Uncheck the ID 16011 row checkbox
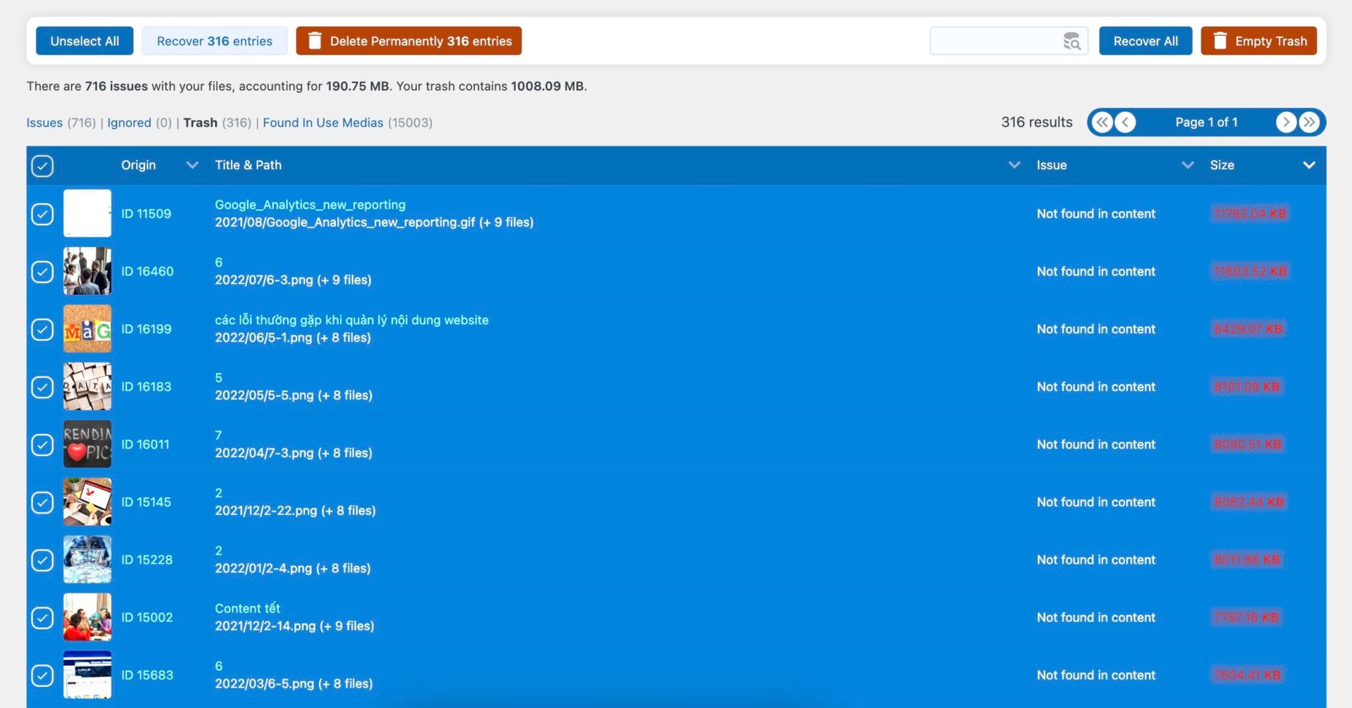Viewport: 1352px width, 708px height. point(42,445)
